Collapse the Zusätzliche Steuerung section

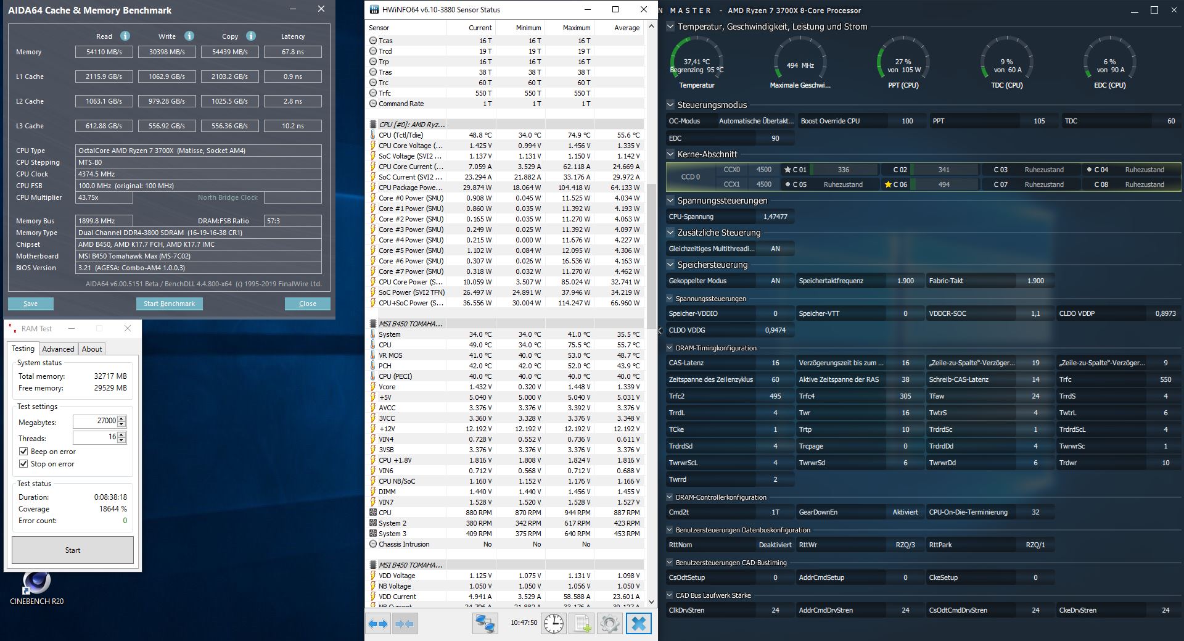tap(671, 233)
